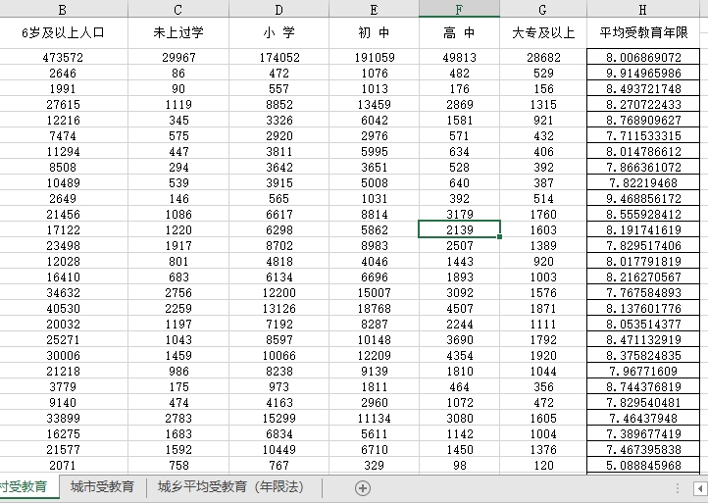The image size is (708, 503).
Task: Select column C header
Action: point(178,9)
